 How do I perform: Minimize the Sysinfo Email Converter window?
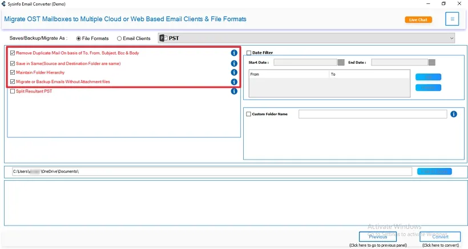click(x=428, y=3)
